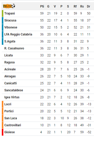Click the orange marker next to Locri
The image size is (94, 141).
coord(3,104)
